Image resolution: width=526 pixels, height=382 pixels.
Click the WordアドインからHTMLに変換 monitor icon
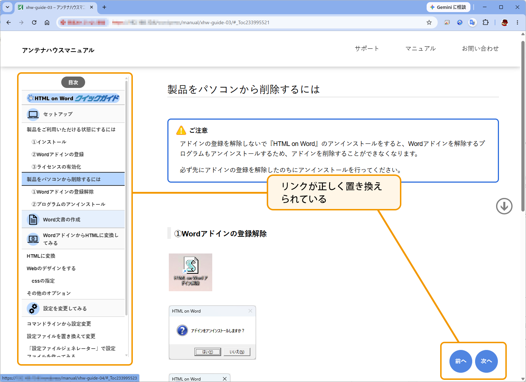tap(33, 239)
